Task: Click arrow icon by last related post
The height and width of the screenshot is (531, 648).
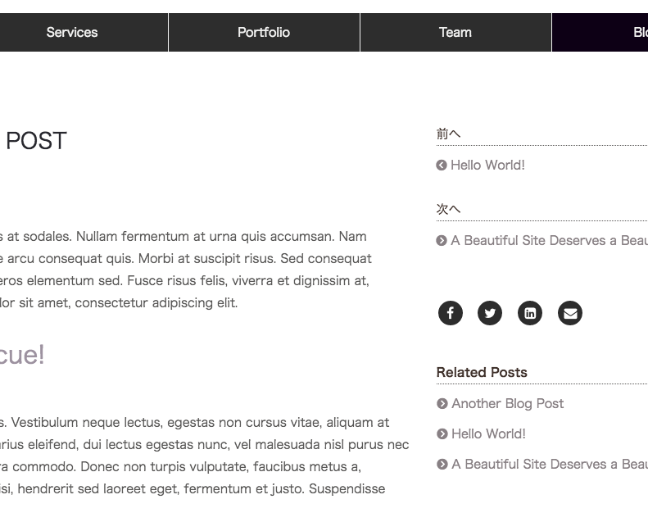Action: (442, 465)
